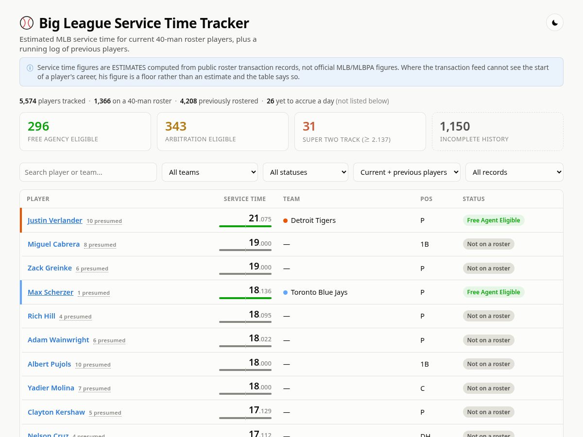Click the Big League Service Time Tracker title
The image size is (583, 437).
[x=144, y=23]
